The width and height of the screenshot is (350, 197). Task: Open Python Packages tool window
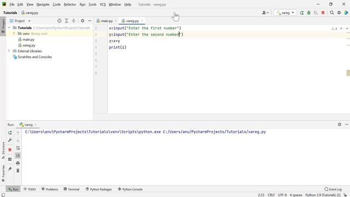(98, 189)
